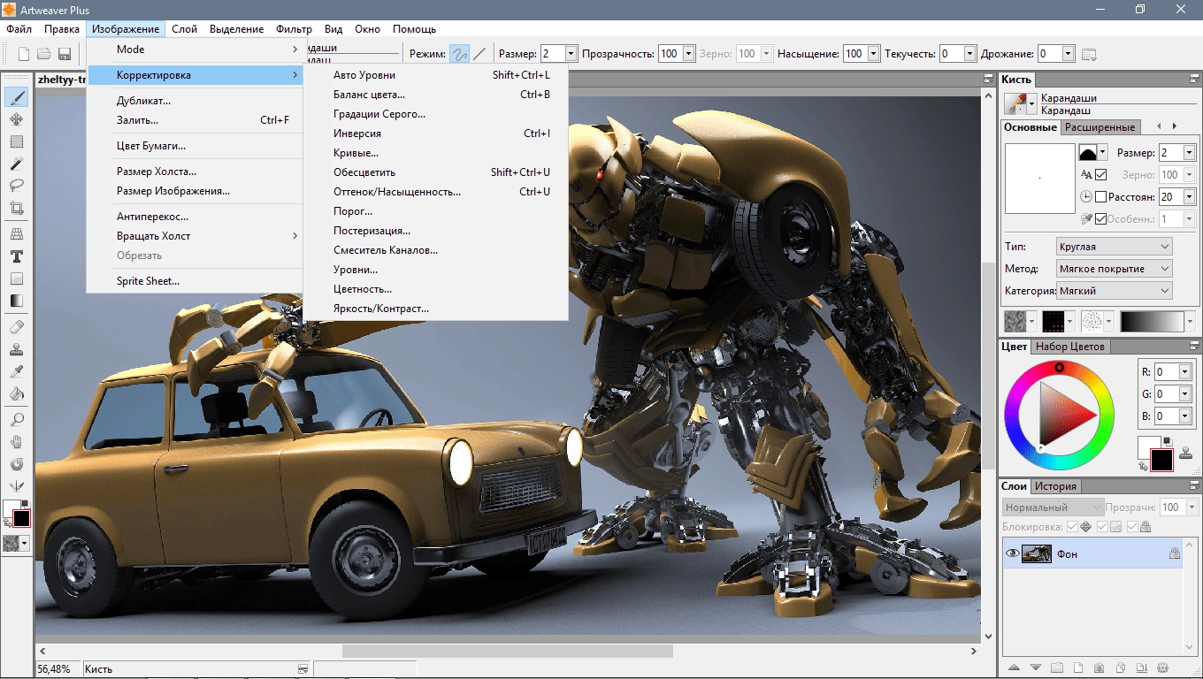This screenshot has width=1203, height=679.
Task: Open tablet settings icon after Дрожание
Action: [1089, 54]
